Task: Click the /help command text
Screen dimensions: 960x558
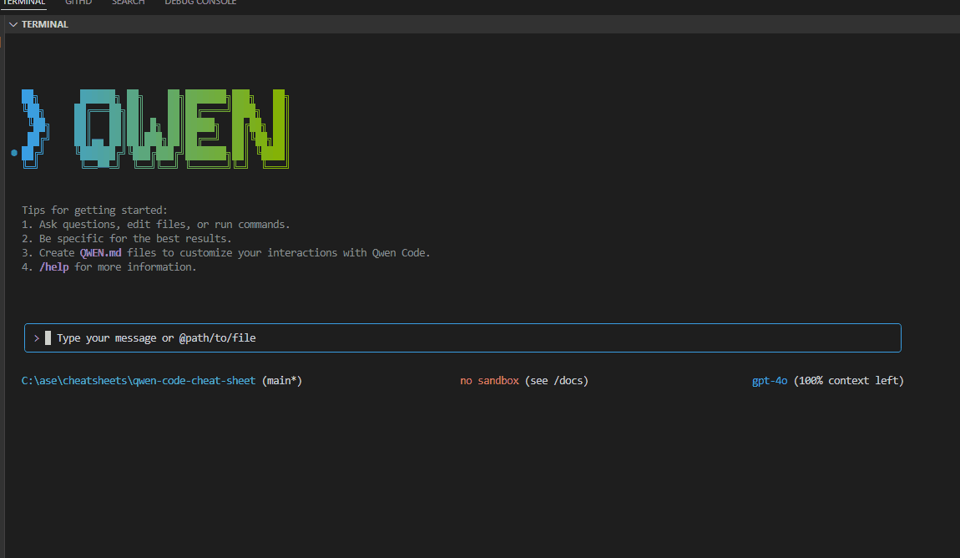Action: click(x=54, y=267)
